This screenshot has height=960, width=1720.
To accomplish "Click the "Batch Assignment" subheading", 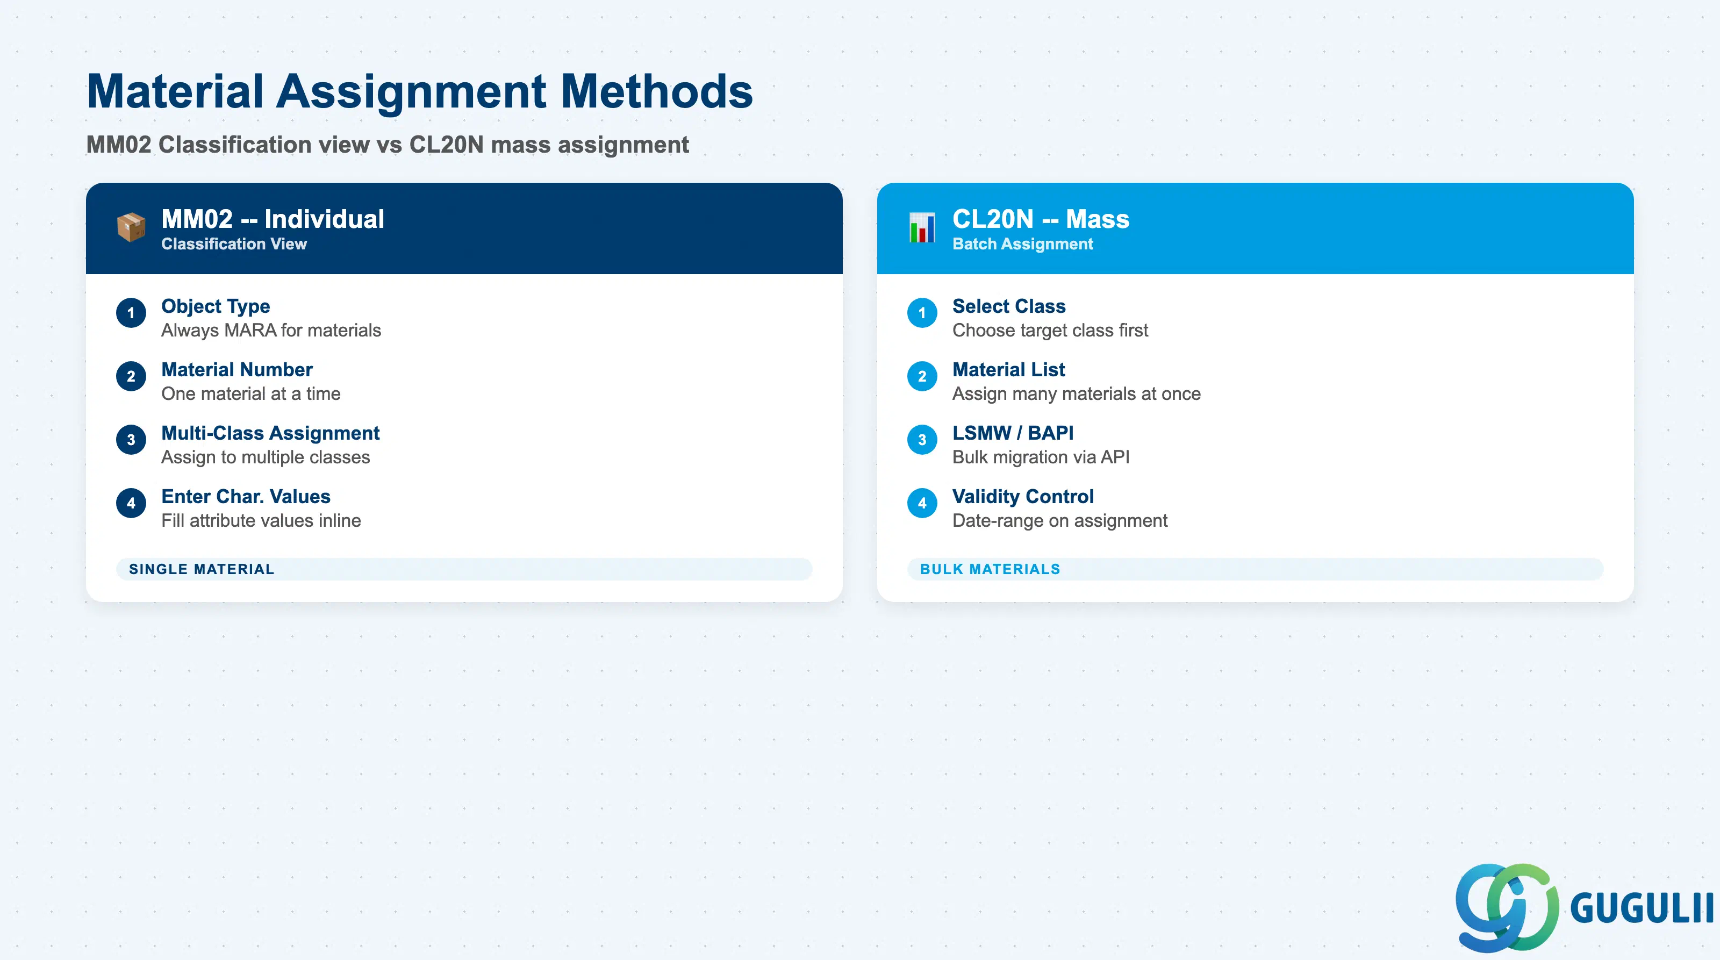I will (1022, 243).
